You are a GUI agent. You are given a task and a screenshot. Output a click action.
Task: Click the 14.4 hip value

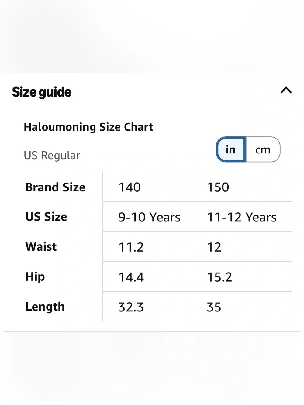coord(131,277)
